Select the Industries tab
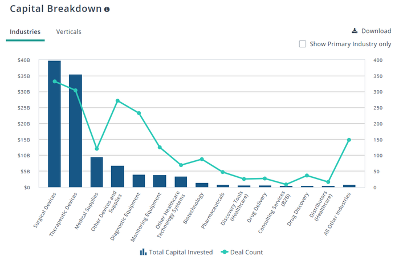 (25, 32)
